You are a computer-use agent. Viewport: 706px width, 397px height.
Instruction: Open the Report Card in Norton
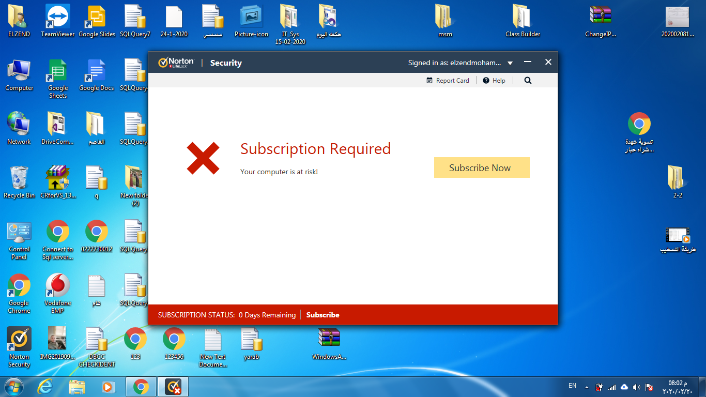pyautogui.click(x=448, y=80)
